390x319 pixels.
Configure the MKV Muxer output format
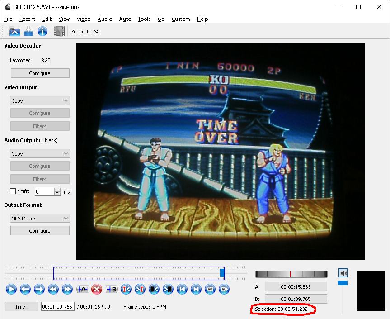[40, 231]
